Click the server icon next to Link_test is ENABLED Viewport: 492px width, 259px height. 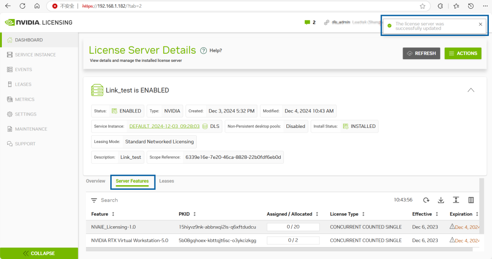pos(97,90)
